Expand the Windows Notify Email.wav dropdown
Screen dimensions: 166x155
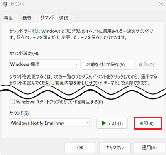(49, 123)
